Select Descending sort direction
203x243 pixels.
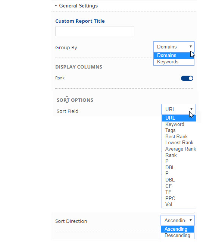178,236
